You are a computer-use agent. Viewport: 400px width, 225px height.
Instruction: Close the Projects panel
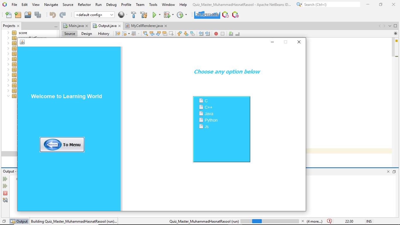[x=18, y=26]
